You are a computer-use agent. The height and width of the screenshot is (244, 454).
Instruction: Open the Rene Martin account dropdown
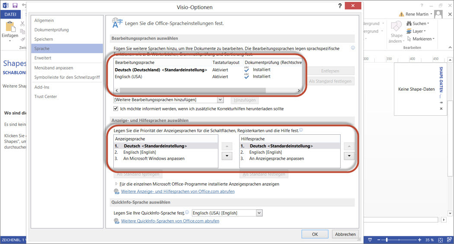431,14
